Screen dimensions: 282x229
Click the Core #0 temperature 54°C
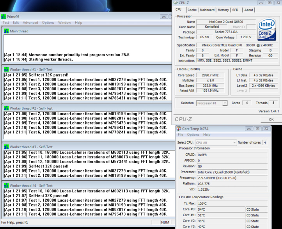coord(221,209)
